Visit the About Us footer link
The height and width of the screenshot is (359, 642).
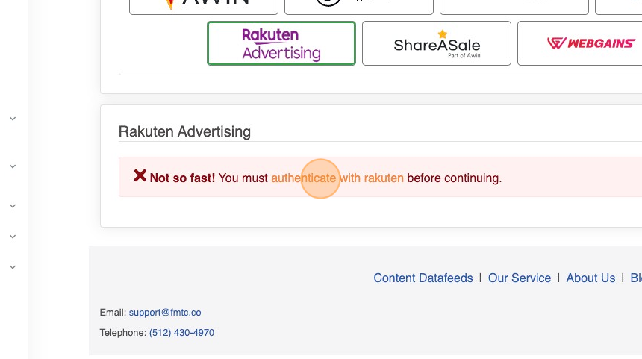click(590, 278)
